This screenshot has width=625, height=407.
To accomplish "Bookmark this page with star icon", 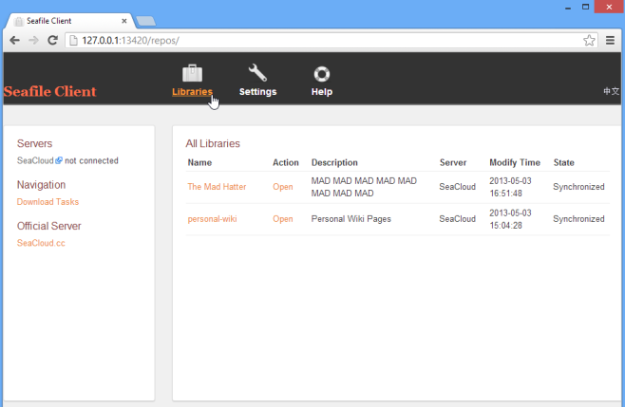I will point(589,40).
